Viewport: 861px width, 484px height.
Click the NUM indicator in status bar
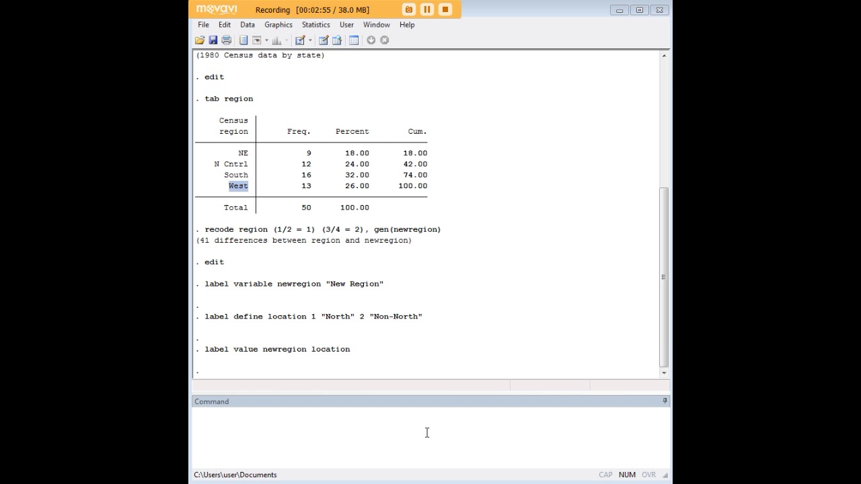pyautogui.click(x=627, y=475)
